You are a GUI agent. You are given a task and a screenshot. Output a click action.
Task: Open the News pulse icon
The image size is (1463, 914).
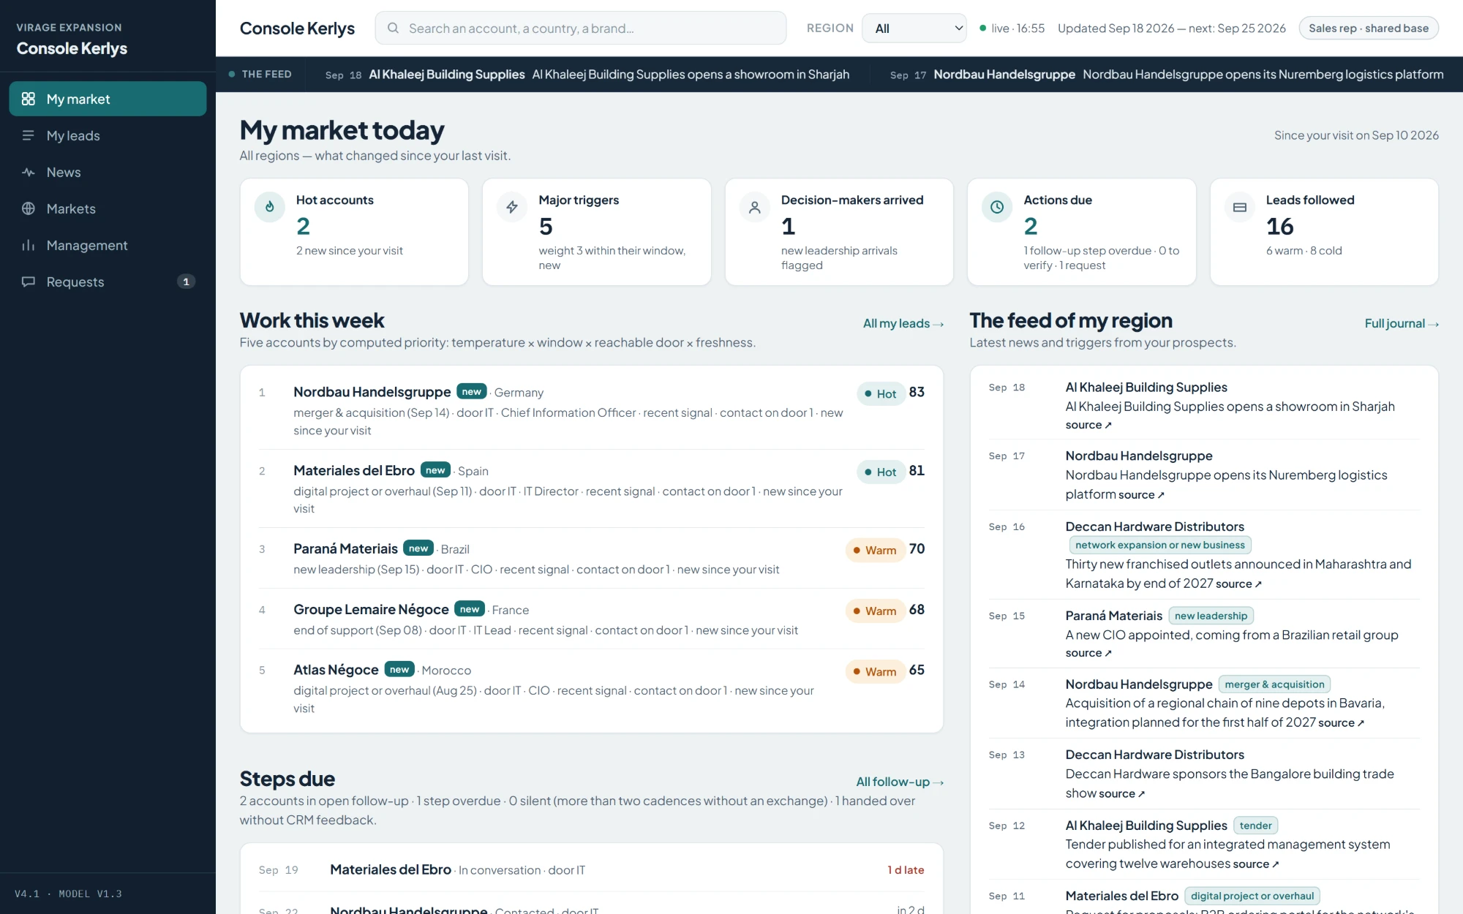pos(29,172)
